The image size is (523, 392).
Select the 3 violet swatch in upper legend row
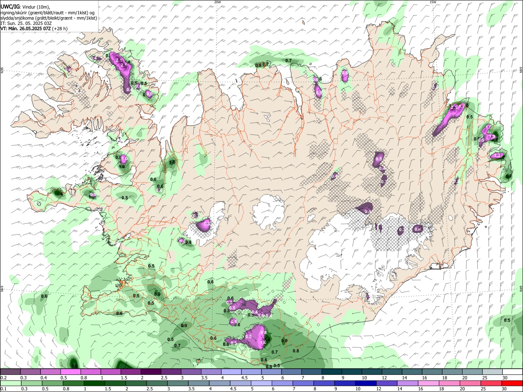pyautogui.click(x=191, y=372)
